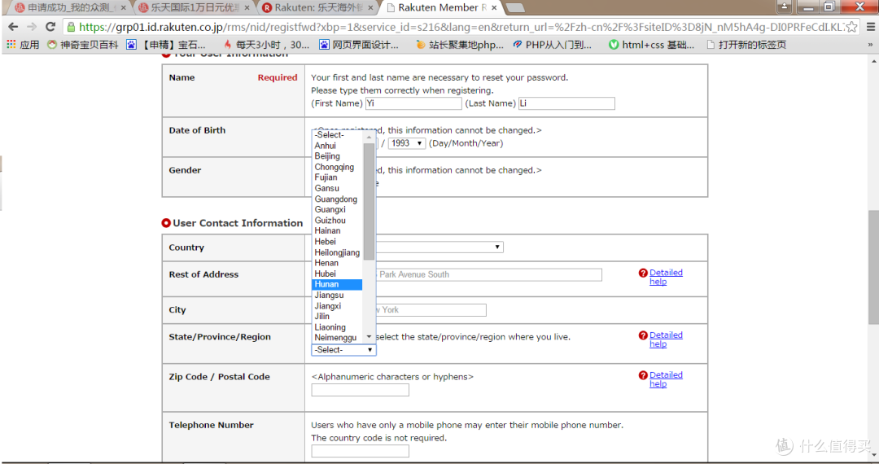Screen dimensions: 879x464
Task: Click the question mark icon beside Rest of Address
Action: [643, 273]
